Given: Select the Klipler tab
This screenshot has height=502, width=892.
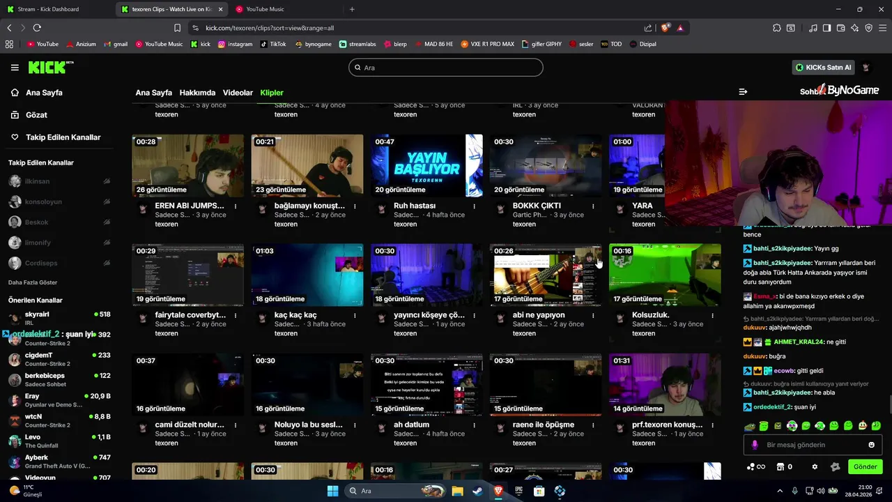Looking at the screenshot, I should (272, 93).
